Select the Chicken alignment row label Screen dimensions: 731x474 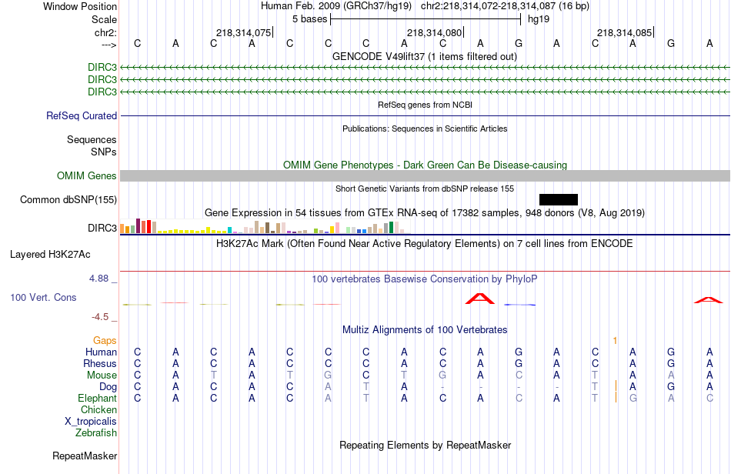[98, 409]
